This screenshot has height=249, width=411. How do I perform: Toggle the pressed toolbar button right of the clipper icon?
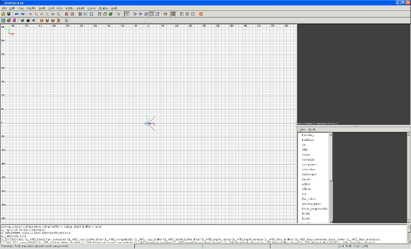(127, 14)
